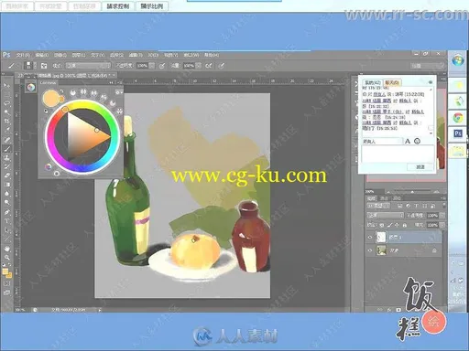This screenshot has width=469, height=351.
Task: Open the layer opacity dropdown arrow
Action: click(x=442, y=215)
